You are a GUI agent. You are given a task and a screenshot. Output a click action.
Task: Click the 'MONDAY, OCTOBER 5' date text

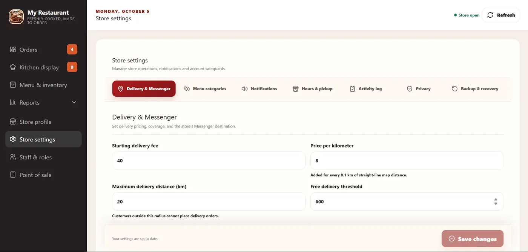point(123,11)
